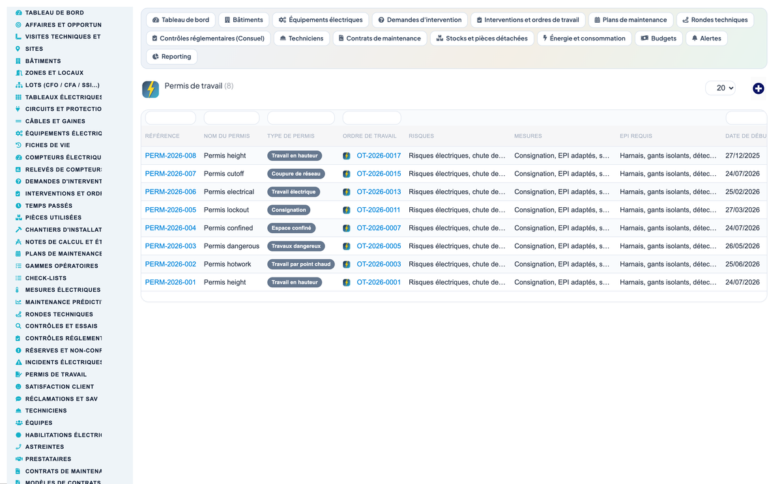Click the Compteurs électriques gauge icon
The image size is (782, 484).
click(x=18, y=157)
